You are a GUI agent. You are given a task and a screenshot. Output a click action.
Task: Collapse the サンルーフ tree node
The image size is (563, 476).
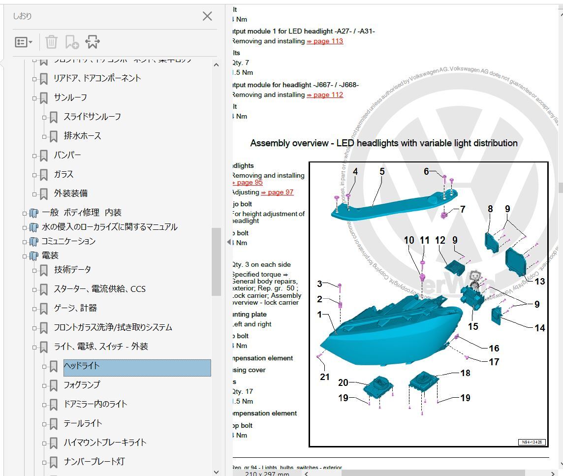[34, 98]
